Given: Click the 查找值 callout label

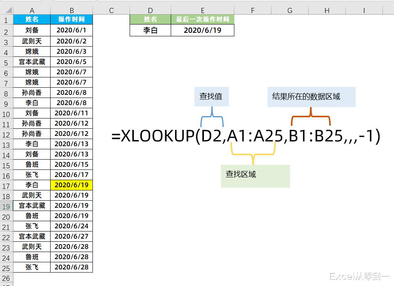Looking at the screenshot, I should 211,96.
